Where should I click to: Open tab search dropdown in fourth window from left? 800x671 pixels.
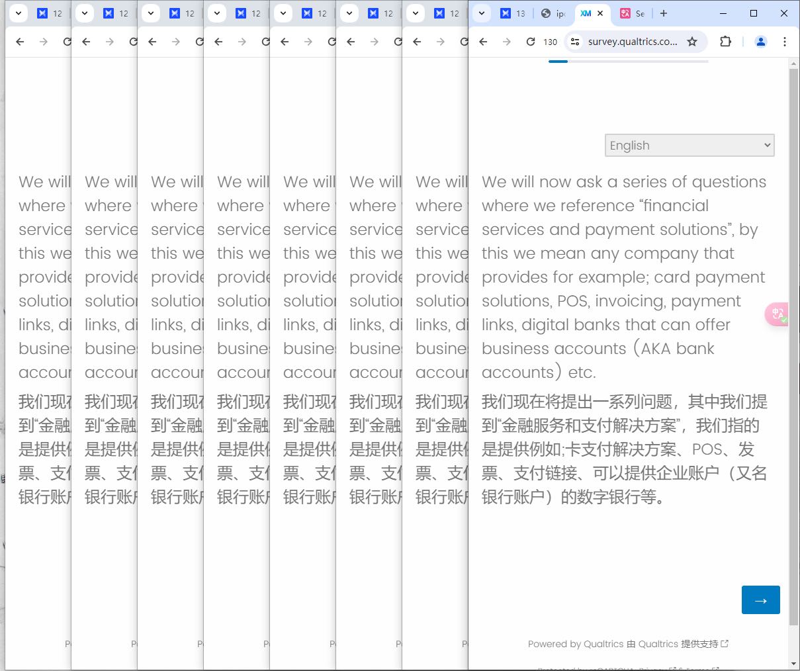point(217,13)
